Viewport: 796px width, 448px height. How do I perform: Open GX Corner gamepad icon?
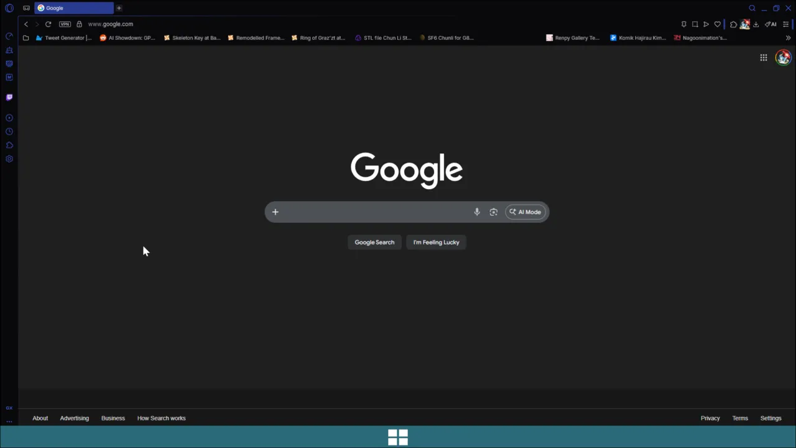26,8
